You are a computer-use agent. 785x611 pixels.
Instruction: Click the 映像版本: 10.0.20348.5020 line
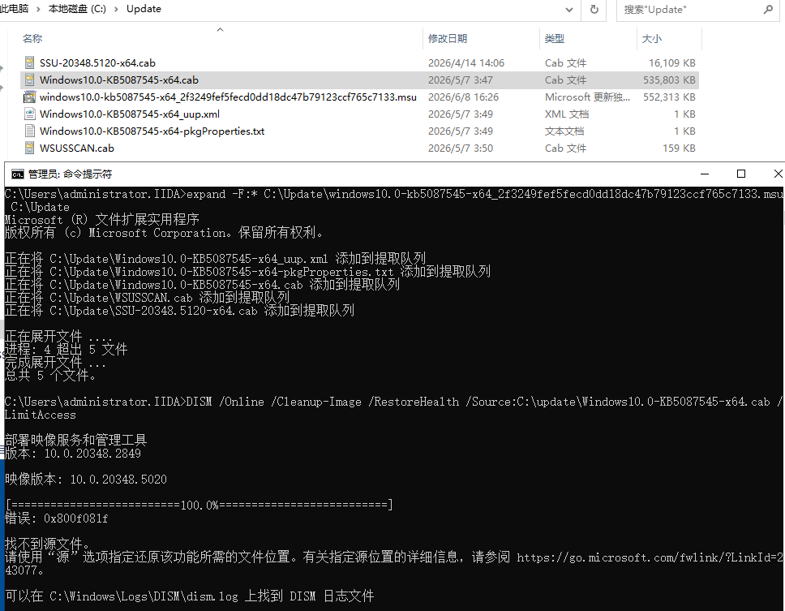coord(86,480)
